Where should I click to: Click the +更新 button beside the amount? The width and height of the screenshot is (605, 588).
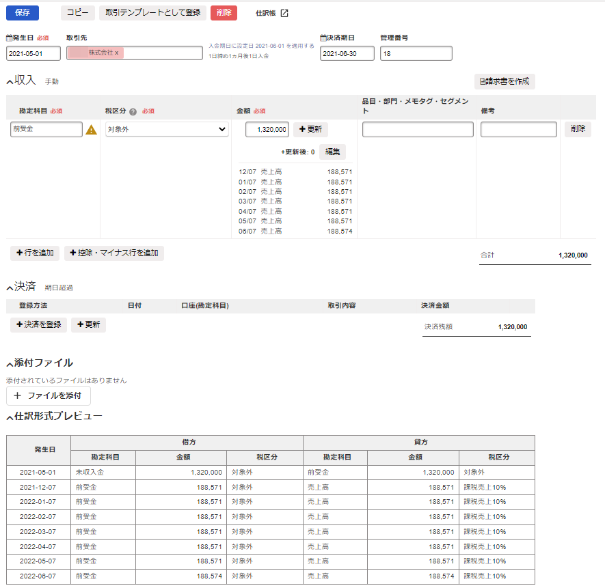point(310,129)
